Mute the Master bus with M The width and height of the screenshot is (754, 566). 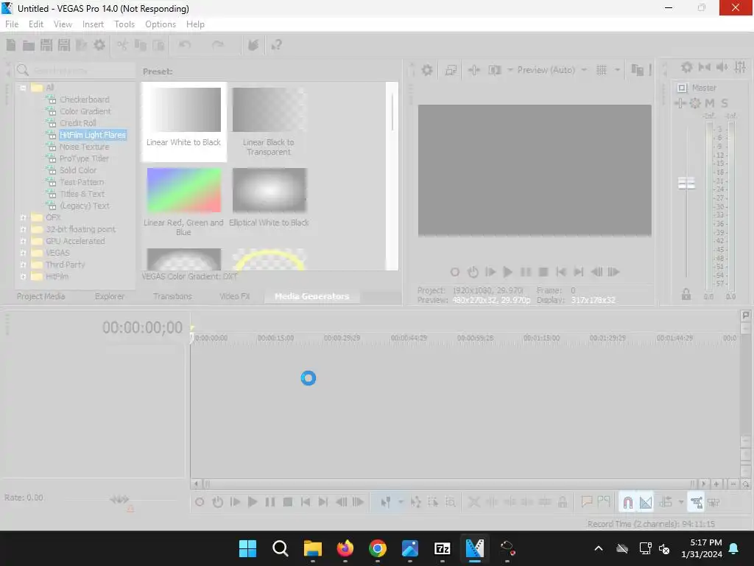pyautogui.click(x=710, y=103)
